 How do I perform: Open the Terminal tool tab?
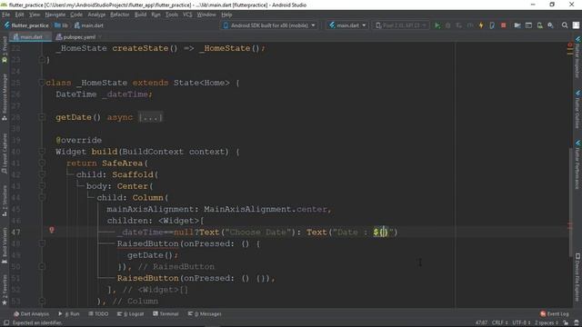[166, 313]
